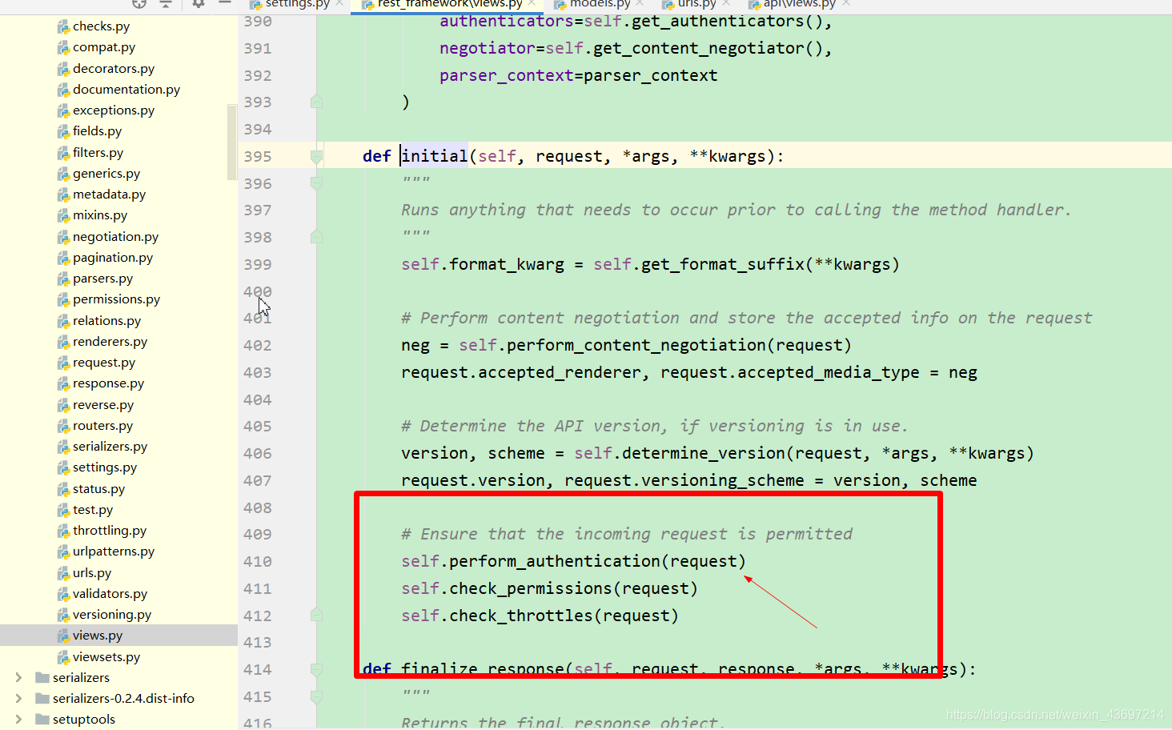The height and width of the screenshot is (730, 1172).
Task: Select negotiation.py in project tree
Action: (x=115, y=237)
